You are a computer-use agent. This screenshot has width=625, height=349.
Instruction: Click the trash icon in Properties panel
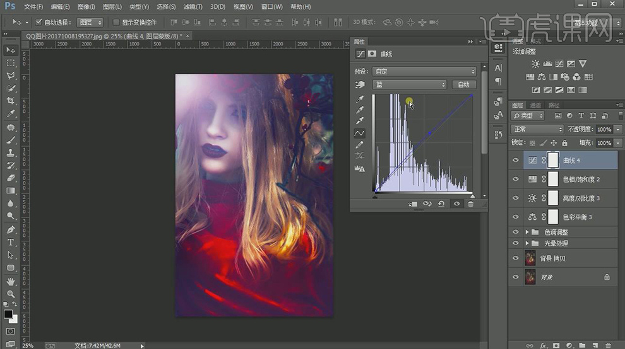tap(470, 204)
